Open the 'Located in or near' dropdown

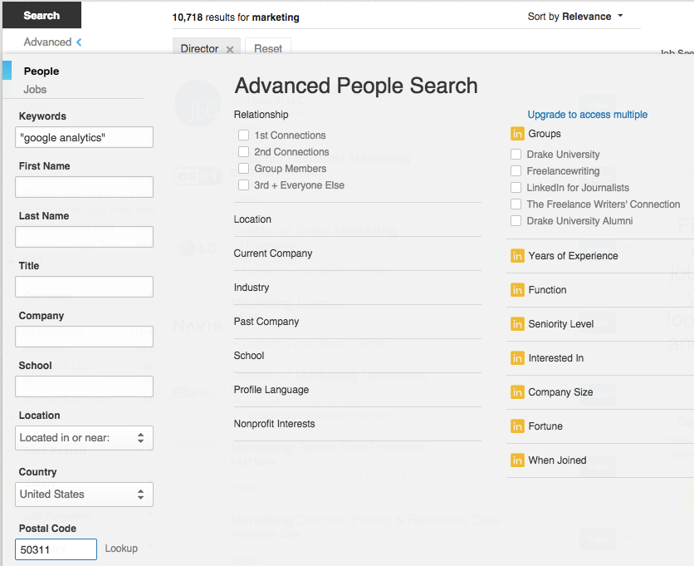coord(84,438)
